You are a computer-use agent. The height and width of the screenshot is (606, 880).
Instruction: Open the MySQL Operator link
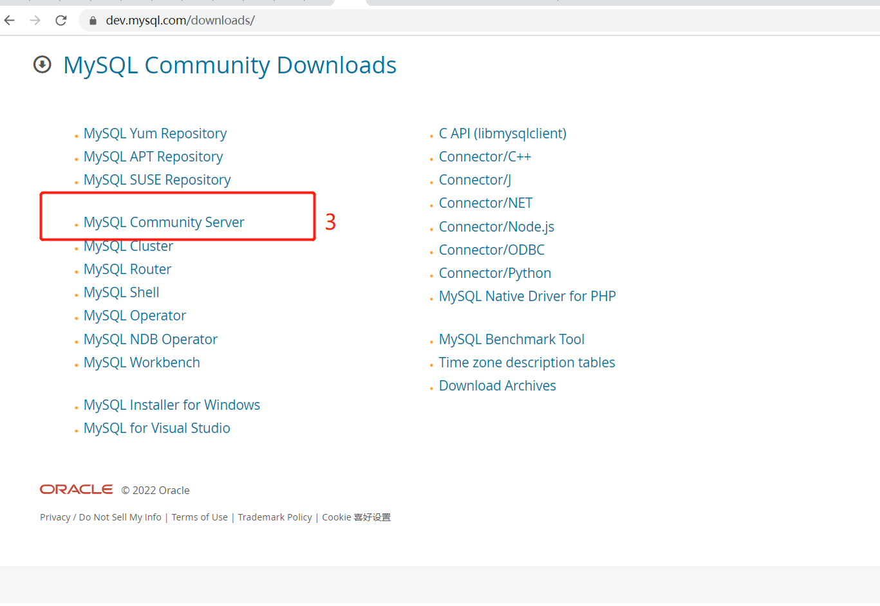click(135, 316)
